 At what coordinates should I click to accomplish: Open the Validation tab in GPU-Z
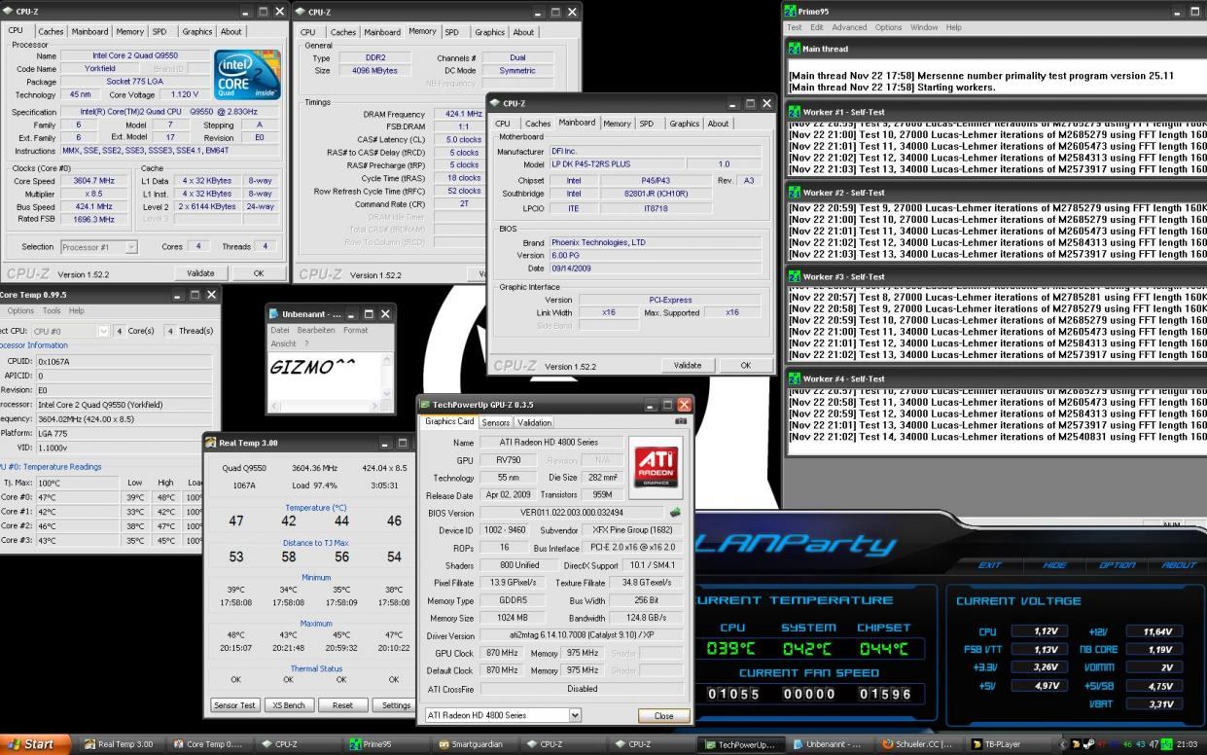coord(534,422)
